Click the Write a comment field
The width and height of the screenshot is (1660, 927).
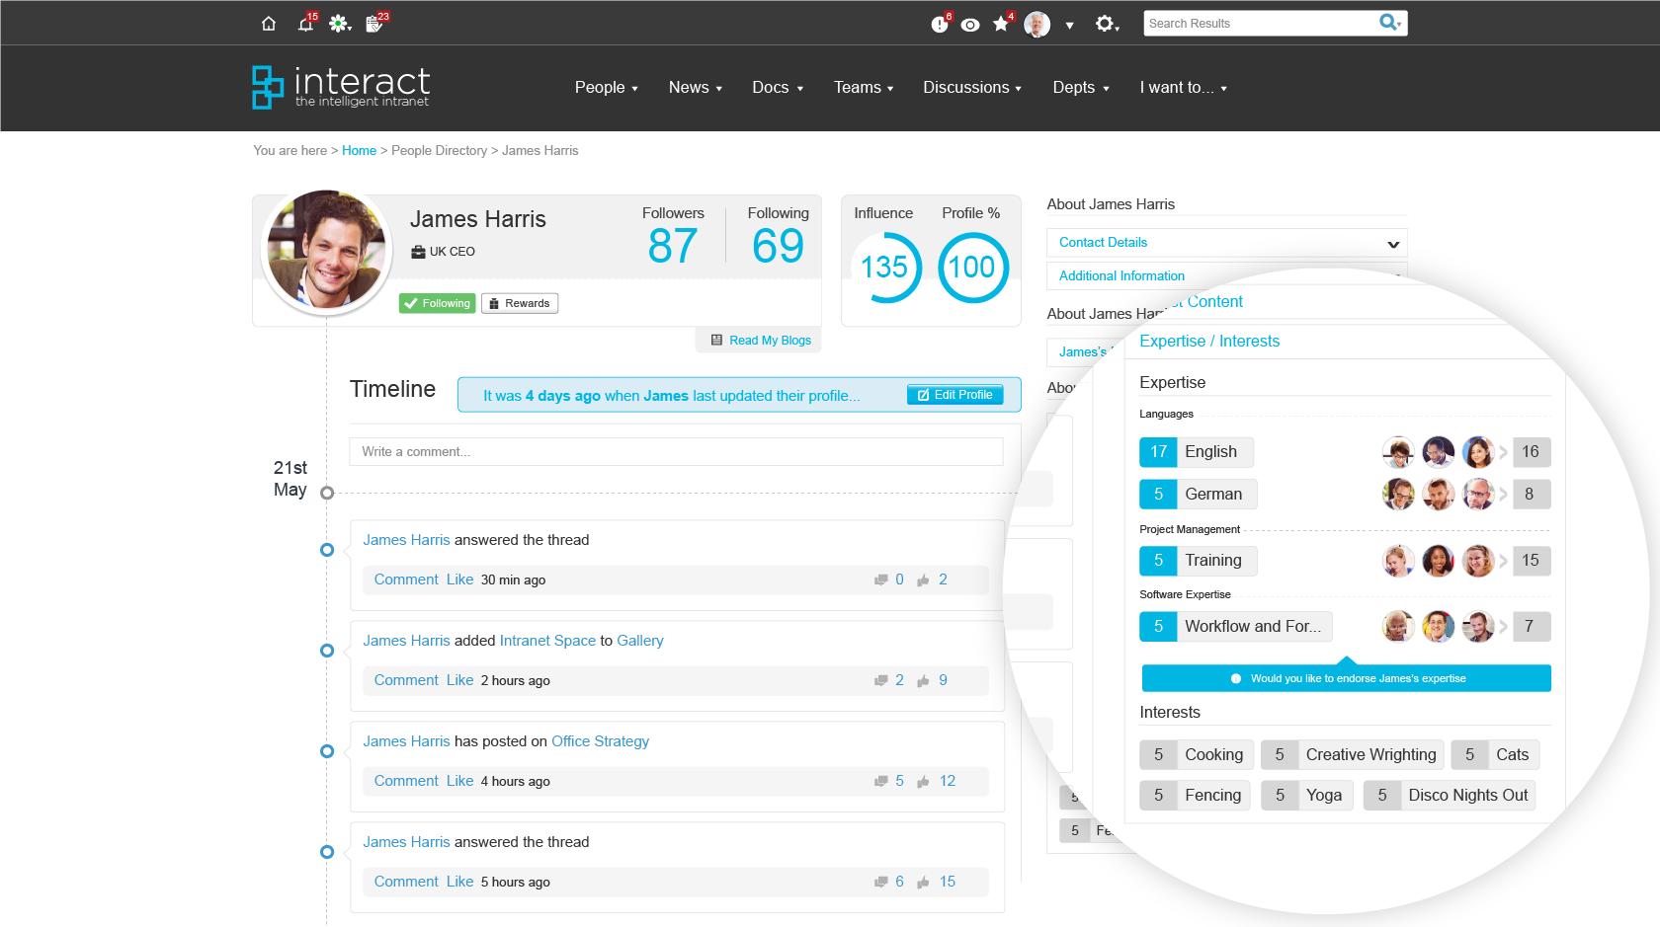676,451
